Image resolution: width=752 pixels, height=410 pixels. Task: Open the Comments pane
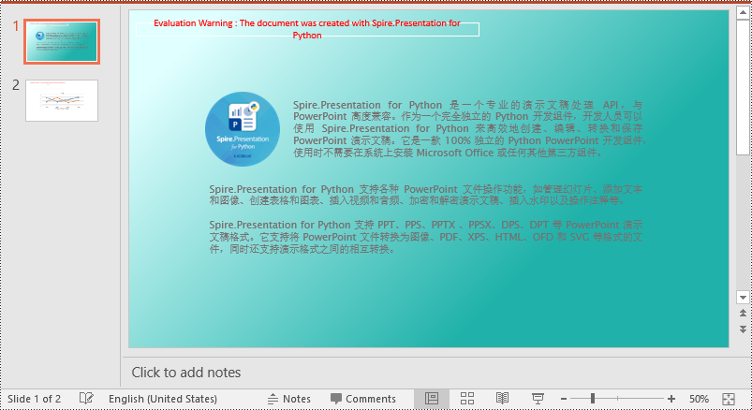363,399
